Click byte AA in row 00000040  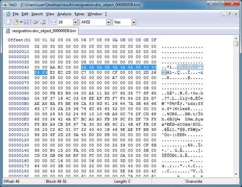pyautogui.click(x=53, y=67)
